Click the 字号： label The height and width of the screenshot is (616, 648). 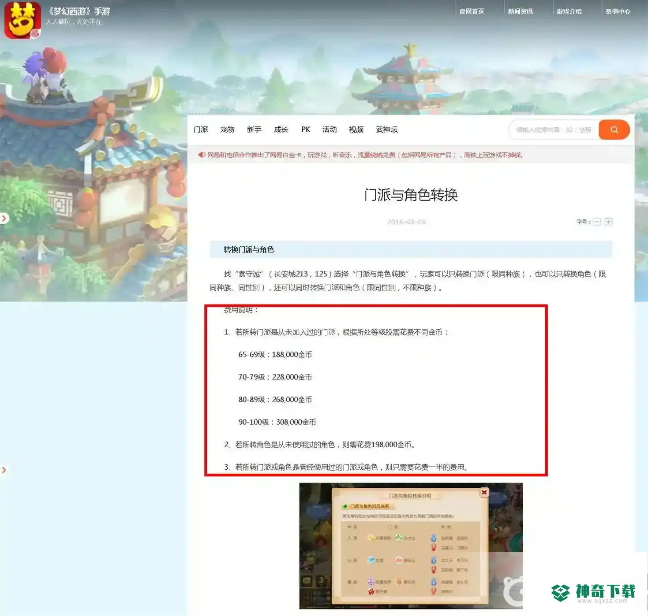point(584,222)
